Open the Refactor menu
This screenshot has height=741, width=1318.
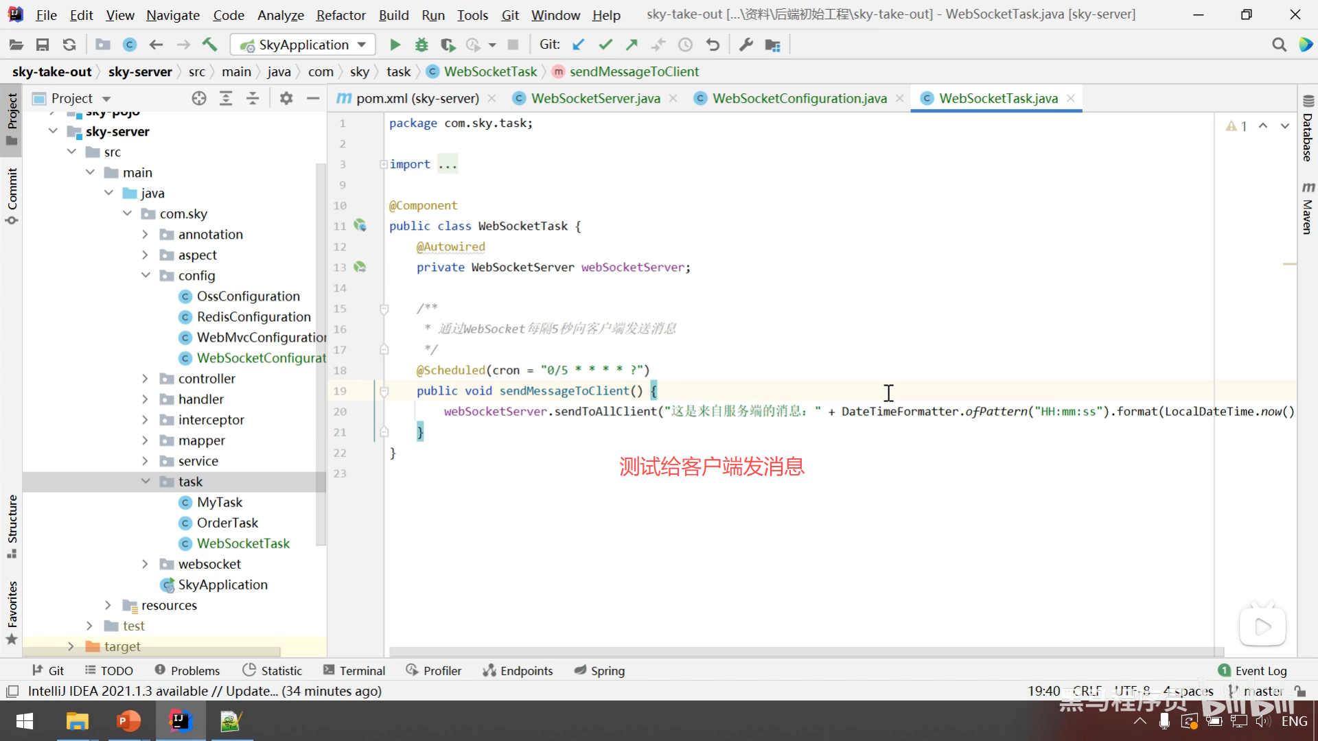340,15
